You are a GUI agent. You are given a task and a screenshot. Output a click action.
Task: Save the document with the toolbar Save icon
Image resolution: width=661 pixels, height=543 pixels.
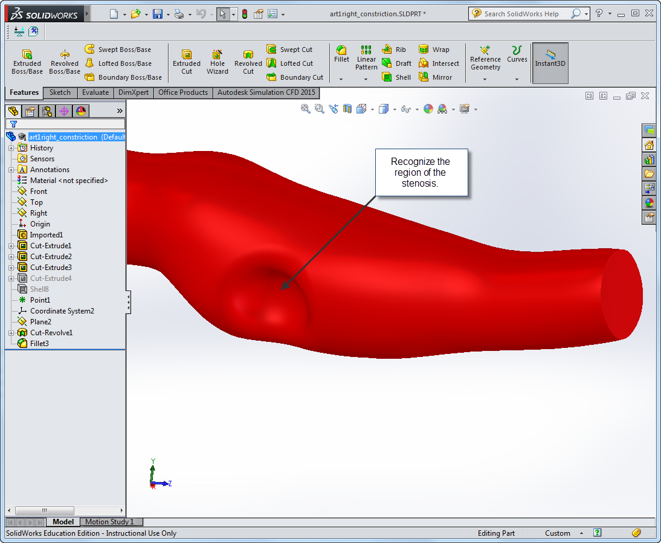coord(157,14)
